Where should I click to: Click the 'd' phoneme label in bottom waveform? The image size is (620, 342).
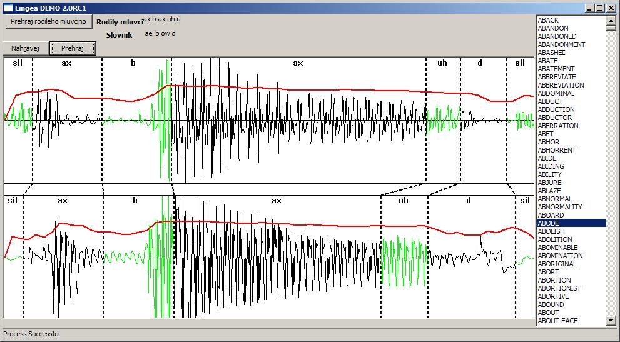coord(469,201)
